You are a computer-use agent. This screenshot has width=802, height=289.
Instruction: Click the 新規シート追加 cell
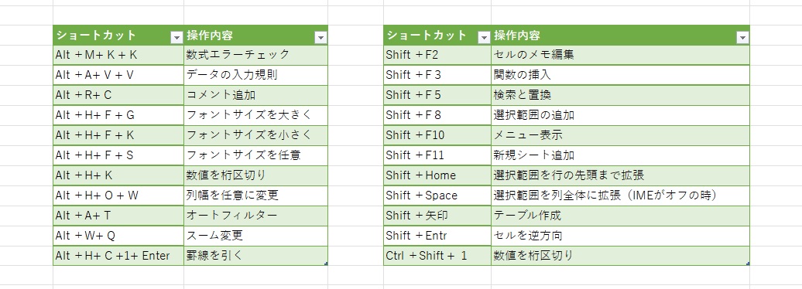[620, 155]
